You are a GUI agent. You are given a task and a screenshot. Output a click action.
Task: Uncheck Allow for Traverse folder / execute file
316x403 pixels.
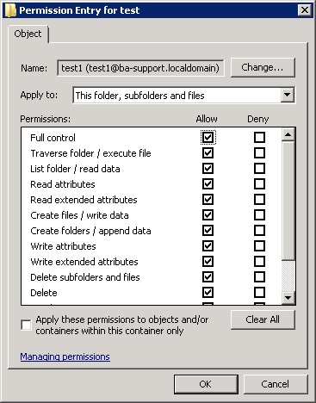(208, 153)
